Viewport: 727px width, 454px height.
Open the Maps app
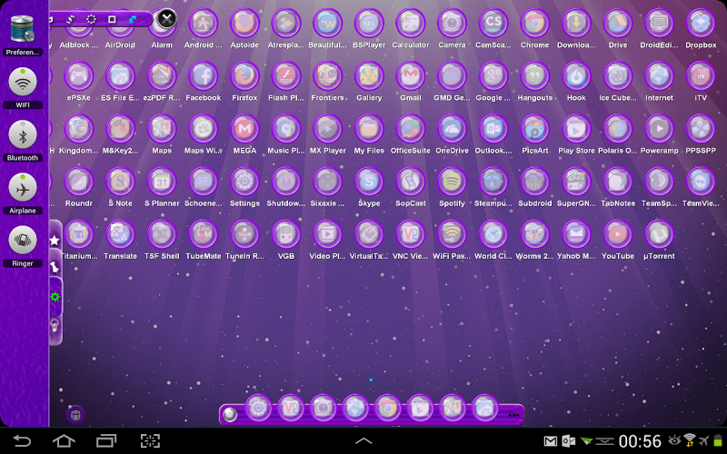162,128
